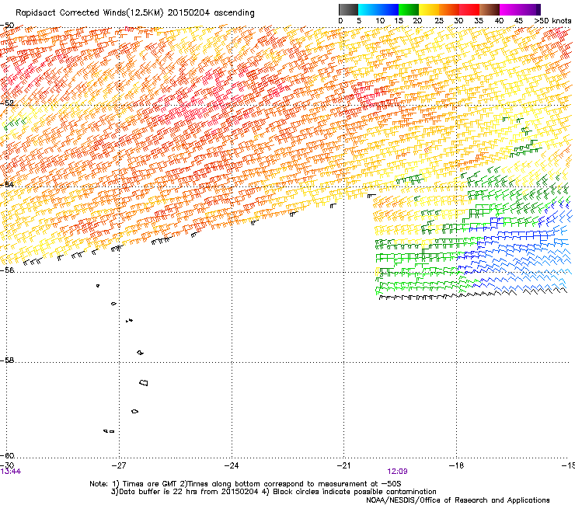Screen dimensions: 575x505
Task: Click the gray 0-5 knots legend swatch
Action: [x=348, y=9]
